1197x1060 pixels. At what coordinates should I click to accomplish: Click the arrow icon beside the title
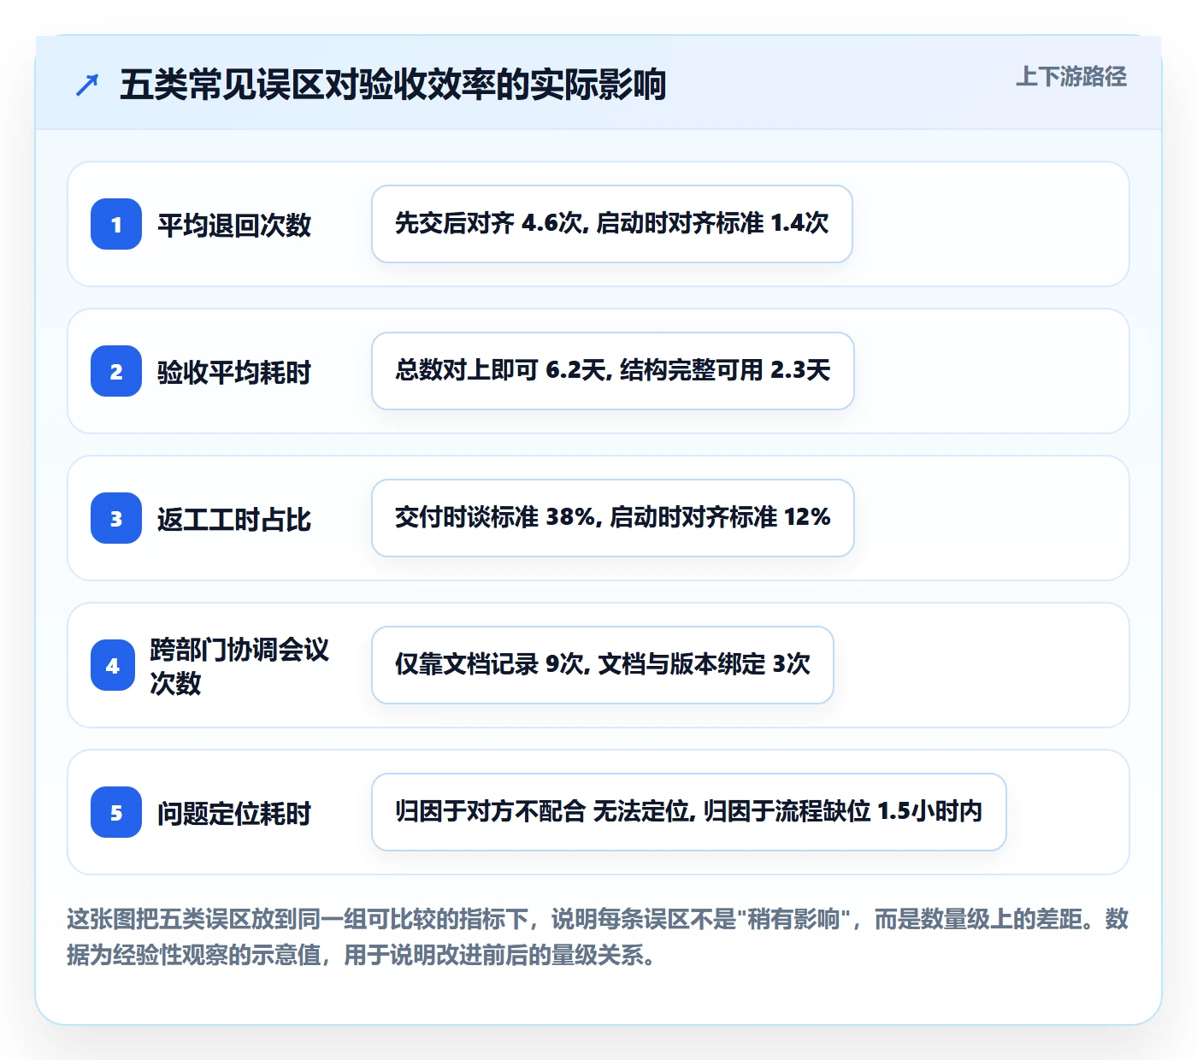(87, 85)
